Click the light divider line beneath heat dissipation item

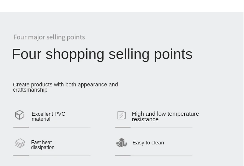(x=60, y=155)
